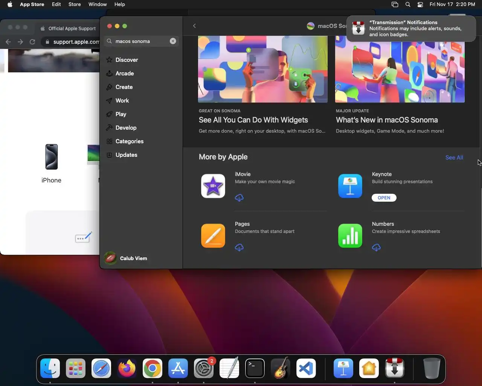Open TextEdit from the Dock
This screenshot has width=482, height=386.
click(229, 368)
